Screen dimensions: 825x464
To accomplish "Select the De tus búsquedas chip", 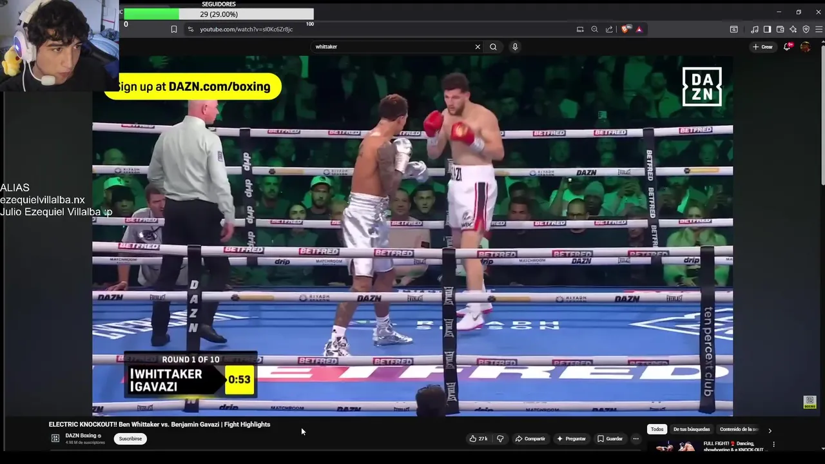I will tap(692, 429).
